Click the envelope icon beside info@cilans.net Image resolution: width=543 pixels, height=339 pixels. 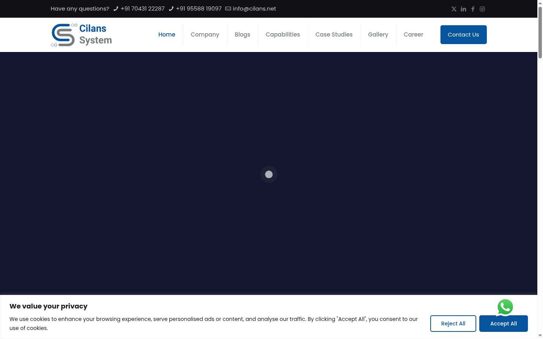click(228, 9)
